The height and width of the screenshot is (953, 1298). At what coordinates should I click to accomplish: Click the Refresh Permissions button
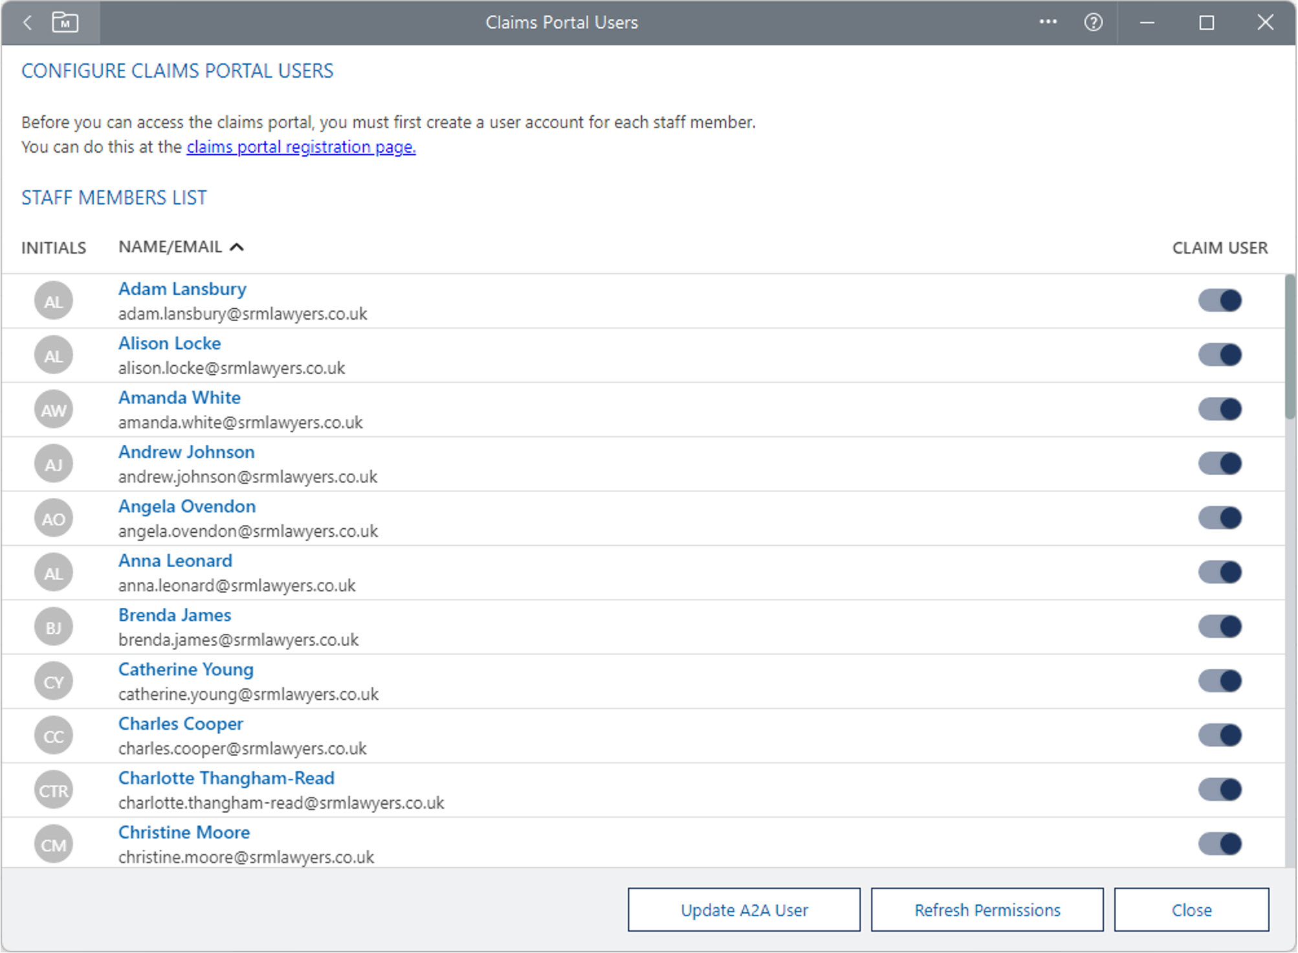pyautogui.click(x=987, y=910)
